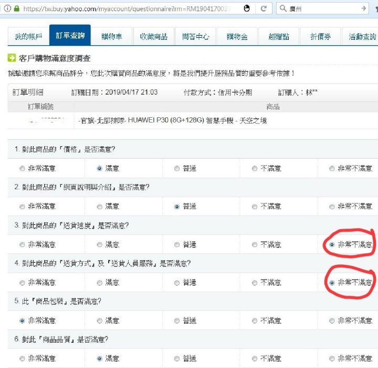Click the 商品 column header

coord(273,107)
